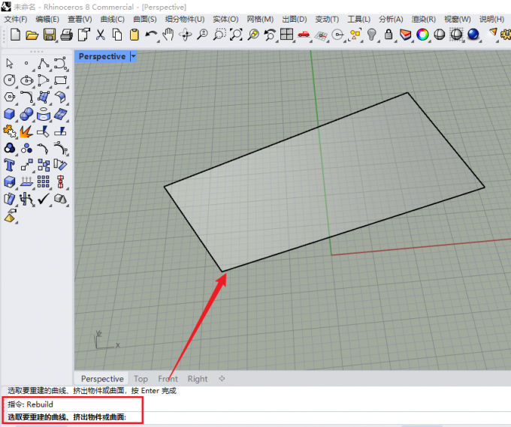The height and width of the screenshot is (427, 511).
Task: Cut selection with the scissors icon
Action: 101,35
